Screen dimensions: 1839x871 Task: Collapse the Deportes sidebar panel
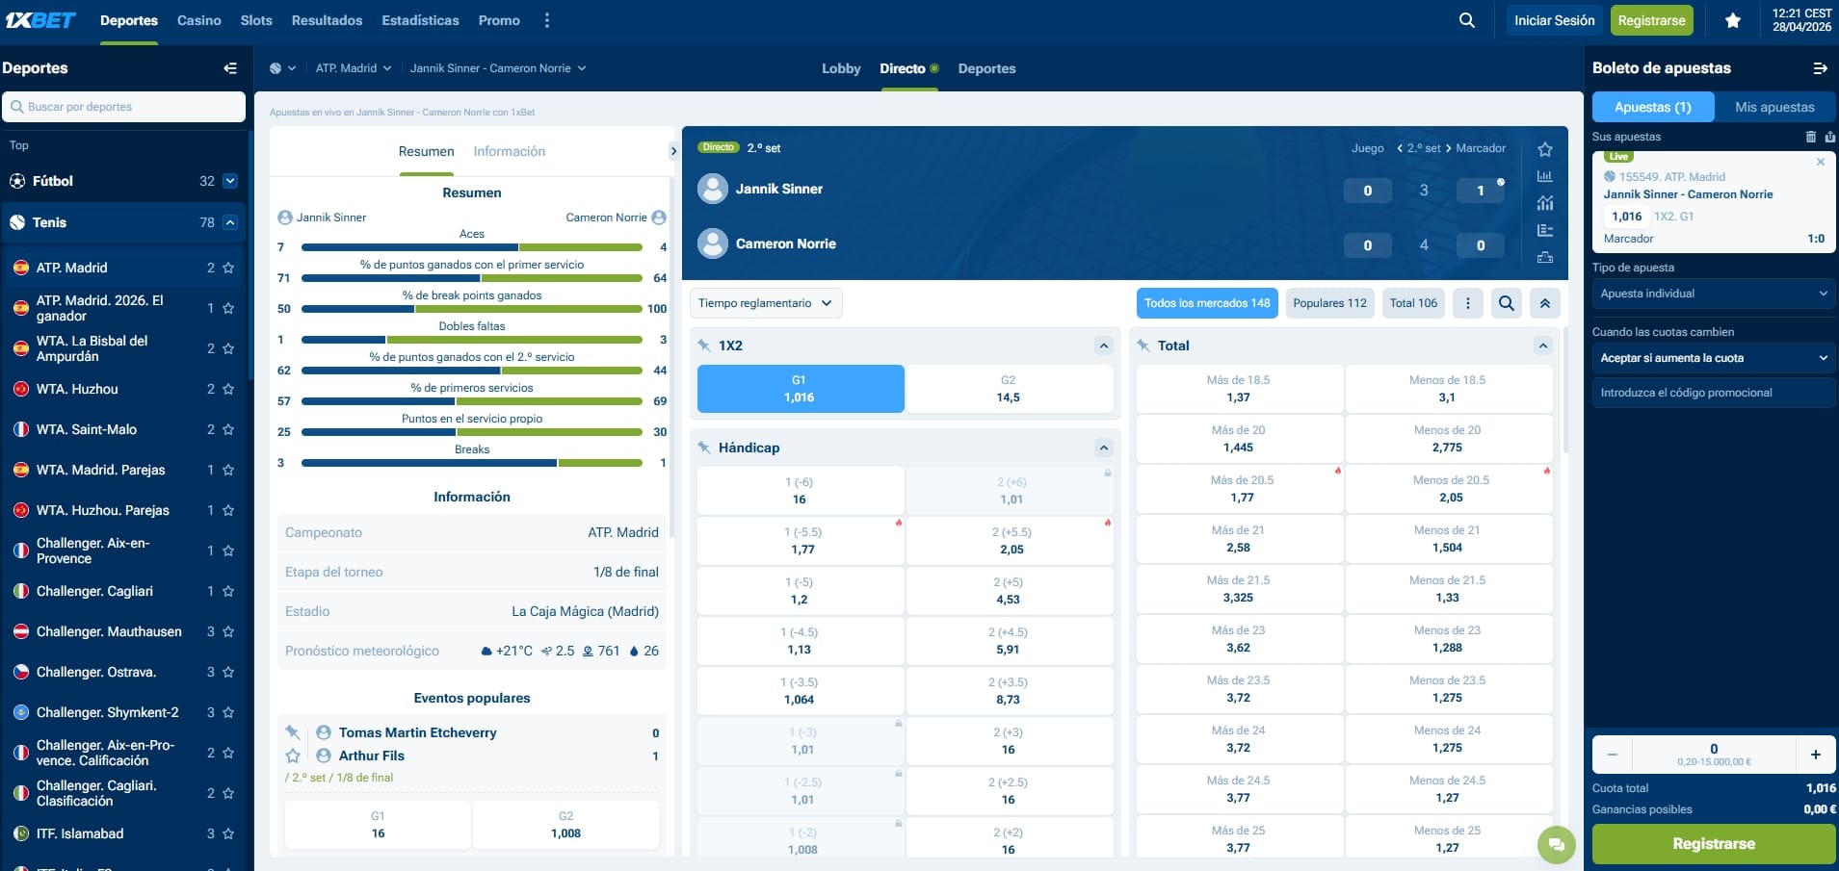[x=229, y=68]
